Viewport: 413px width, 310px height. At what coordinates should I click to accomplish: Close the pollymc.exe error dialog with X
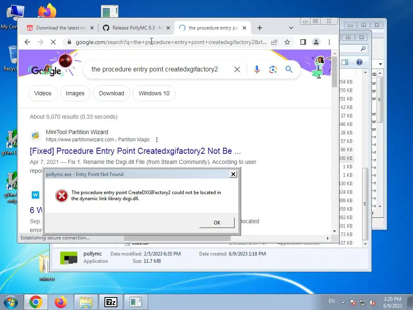(233, 174)
